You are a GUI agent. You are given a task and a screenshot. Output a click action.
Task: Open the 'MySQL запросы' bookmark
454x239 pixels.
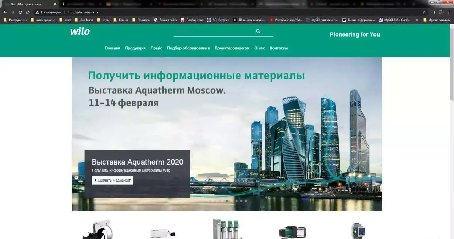(322, 20)
